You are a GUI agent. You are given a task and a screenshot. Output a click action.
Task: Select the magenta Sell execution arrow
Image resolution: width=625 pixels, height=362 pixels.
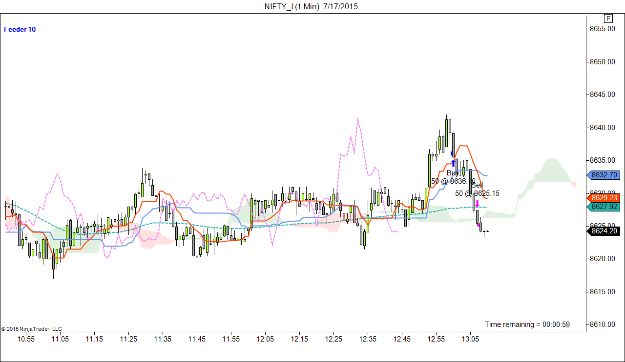[477, 204]
